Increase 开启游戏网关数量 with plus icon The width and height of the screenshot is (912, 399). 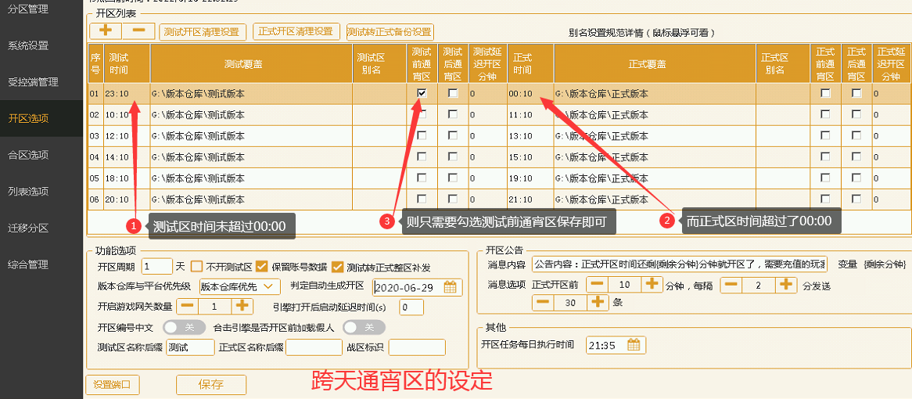[x=242, y=307]
